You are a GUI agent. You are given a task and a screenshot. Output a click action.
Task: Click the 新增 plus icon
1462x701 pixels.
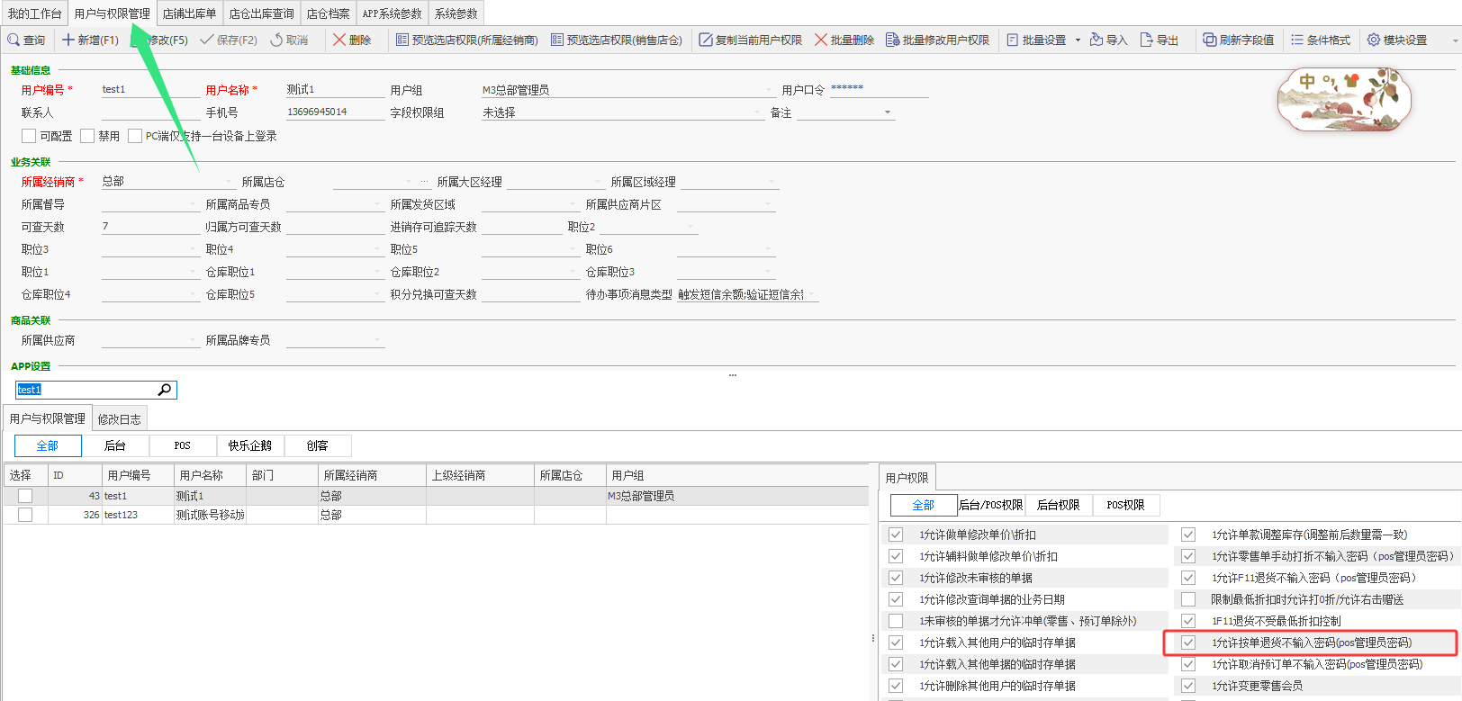68,40
